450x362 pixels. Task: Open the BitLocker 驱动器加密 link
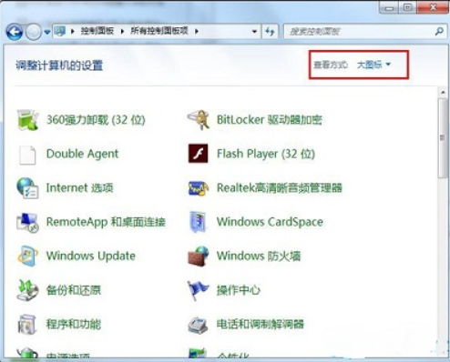[x=270, y=120]
